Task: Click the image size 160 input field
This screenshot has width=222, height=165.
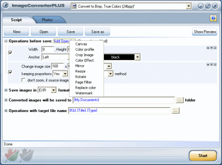Action: pyautogui.click(x=57, y=66)
